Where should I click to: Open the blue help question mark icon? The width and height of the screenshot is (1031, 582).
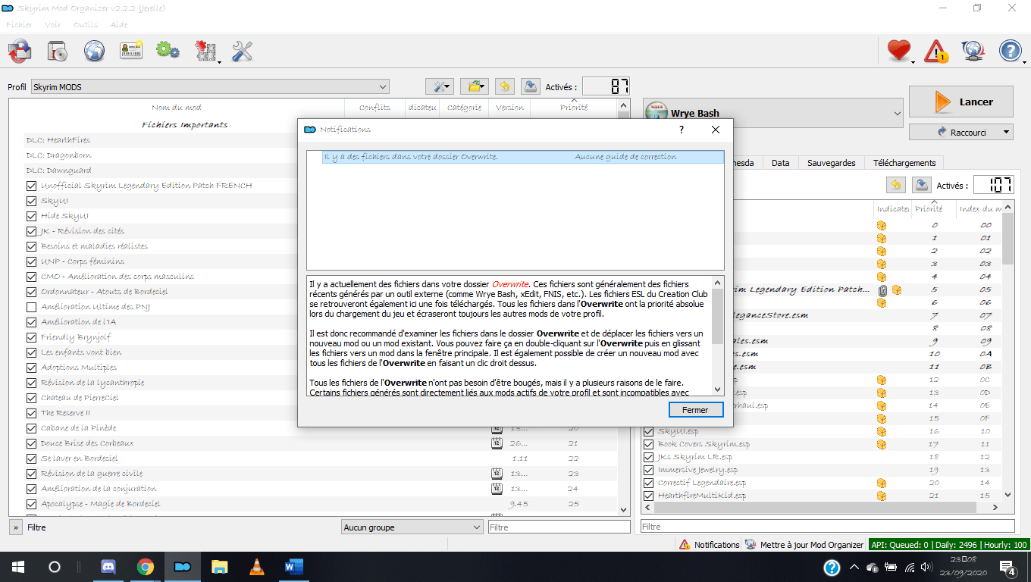click(x=1011, y=51)
